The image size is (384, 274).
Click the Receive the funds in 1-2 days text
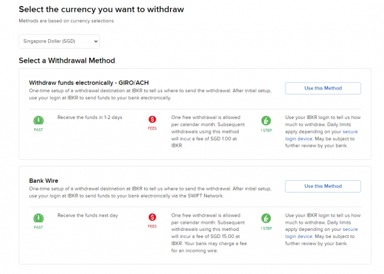pyautogui.click(x=88, y=117)
